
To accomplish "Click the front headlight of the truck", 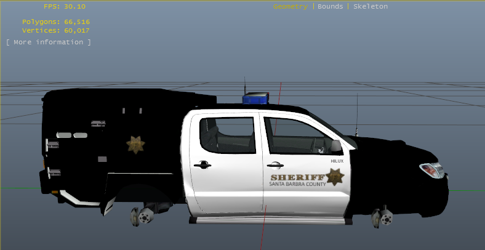I will click(431, 170).
